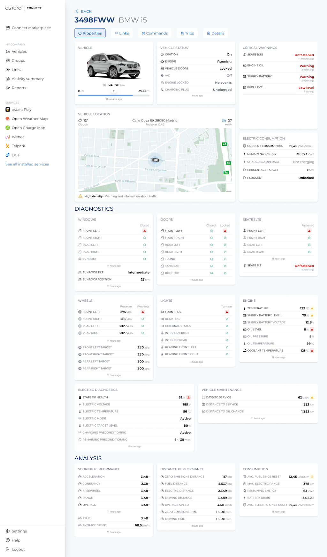Open Reports in the sidebar
The image size is (327, 557).
tap(16, 88)
